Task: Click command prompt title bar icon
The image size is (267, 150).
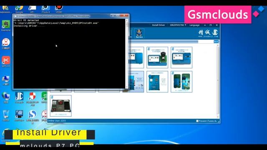Action: click(x=15, y=16)
